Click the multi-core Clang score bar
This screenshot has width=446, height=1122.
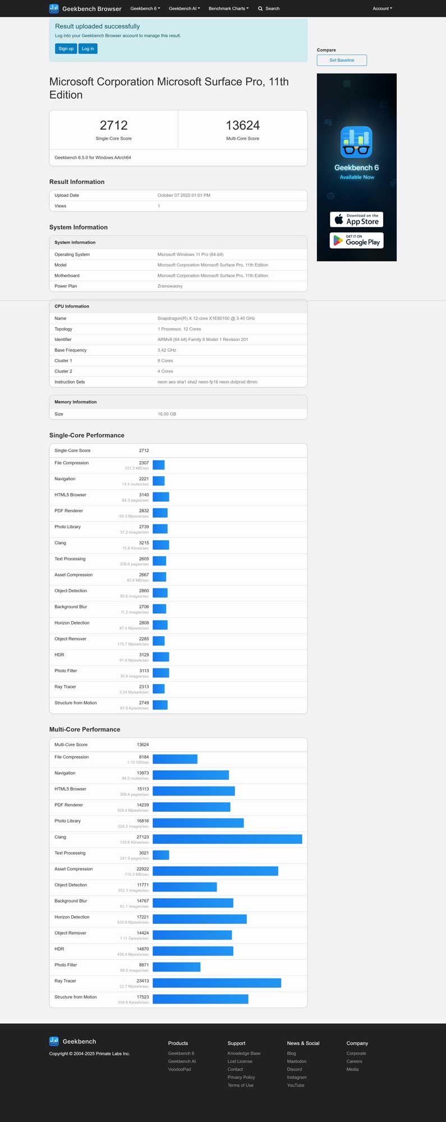pyautogui.click(x=227, y=839)
